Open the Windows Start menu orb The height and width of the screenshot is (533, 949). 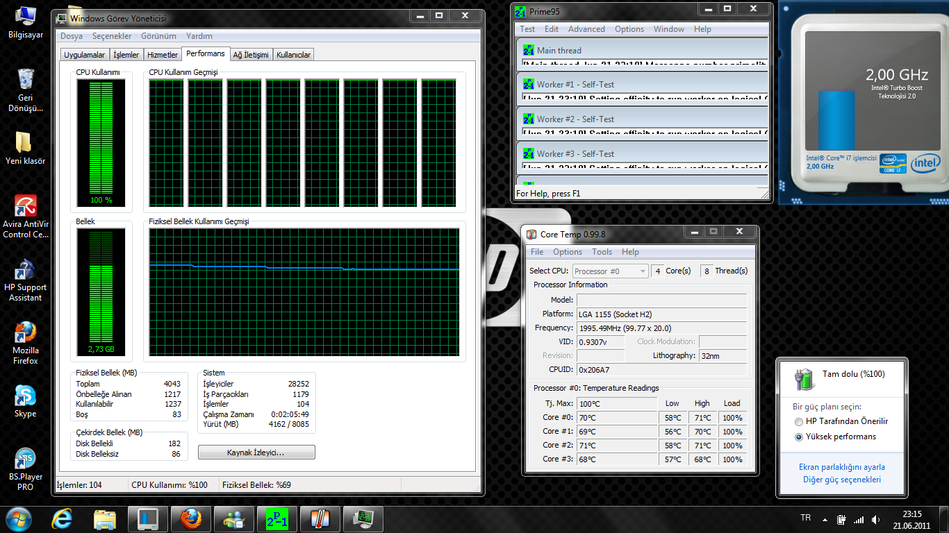19,518
